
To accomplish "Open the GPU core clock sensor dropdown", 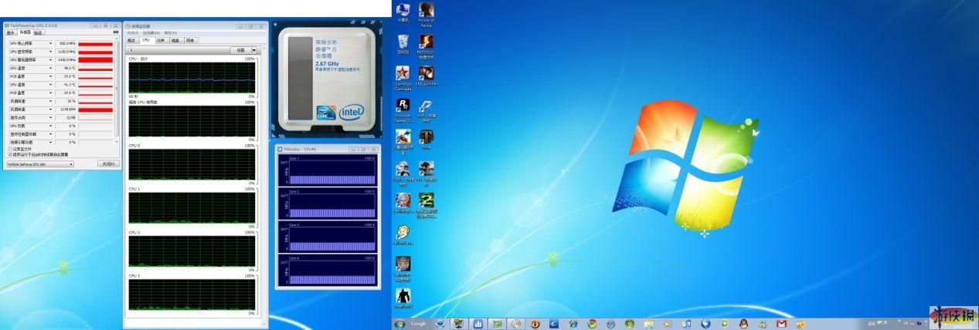I will tap(51, 43).
